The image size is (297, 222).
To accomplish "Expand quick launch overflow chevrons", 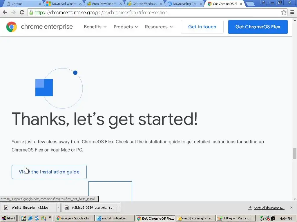I will (x=50, y=217).
